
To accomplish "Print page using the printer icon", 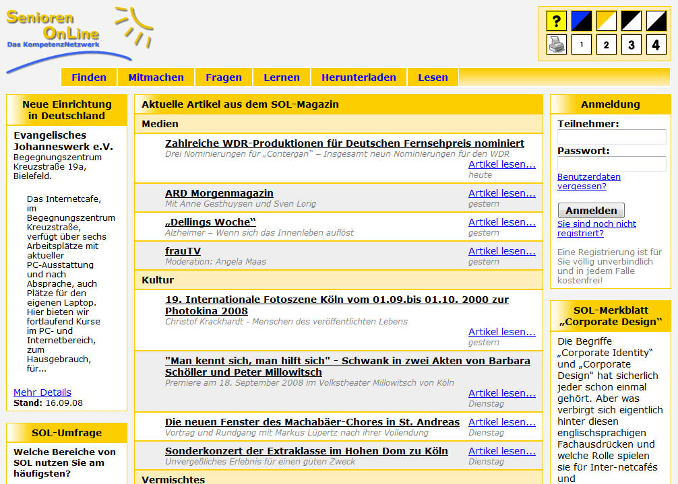I will coord(557,44).
